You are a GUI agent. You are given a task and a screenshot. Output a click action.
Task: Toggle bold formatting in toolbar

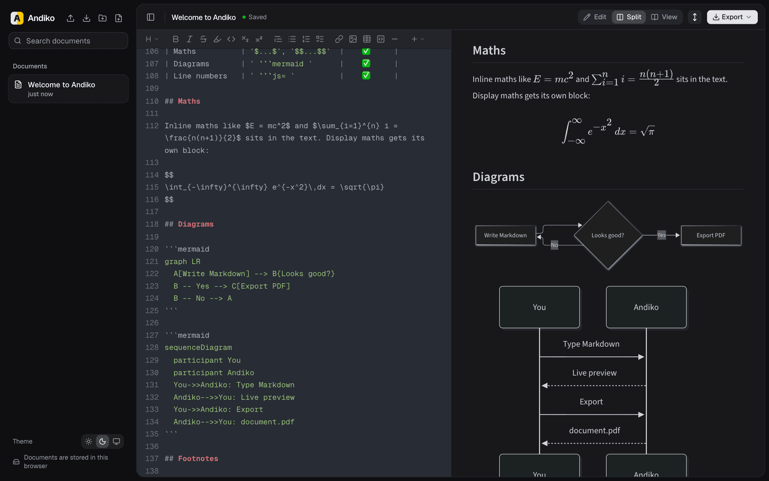[176, 39]
